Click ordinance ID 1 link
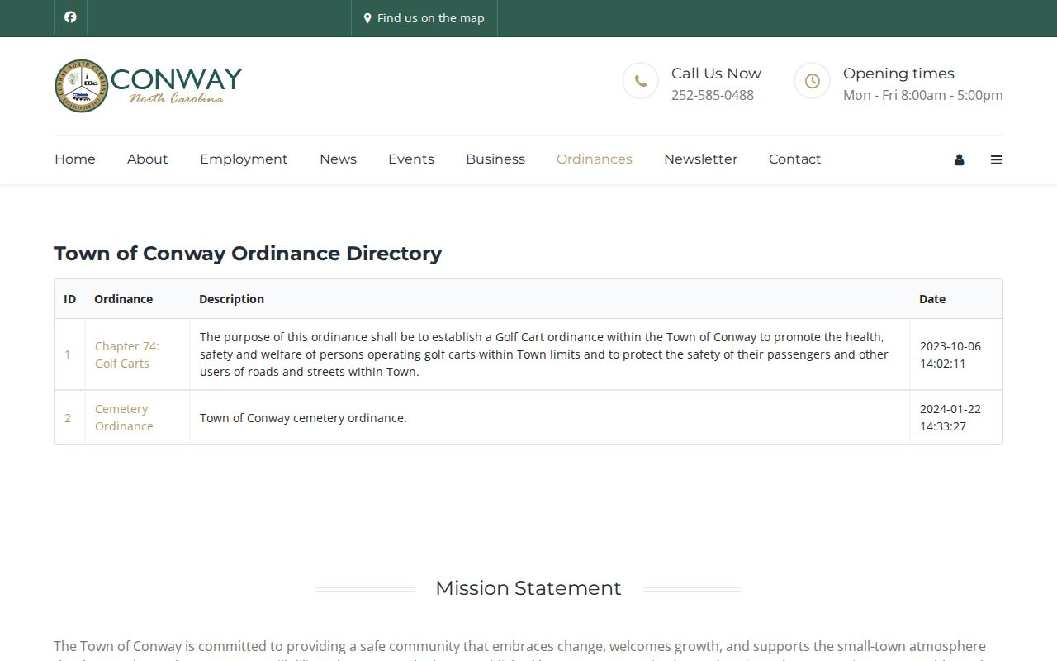This screenshot has height=661, width=1057. [68, 354]
